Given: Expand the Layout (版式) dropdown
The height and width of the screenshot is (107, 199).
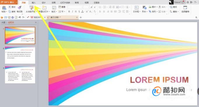Looking at the screenshot, I should pyautogui.click(x=54, y=12).
